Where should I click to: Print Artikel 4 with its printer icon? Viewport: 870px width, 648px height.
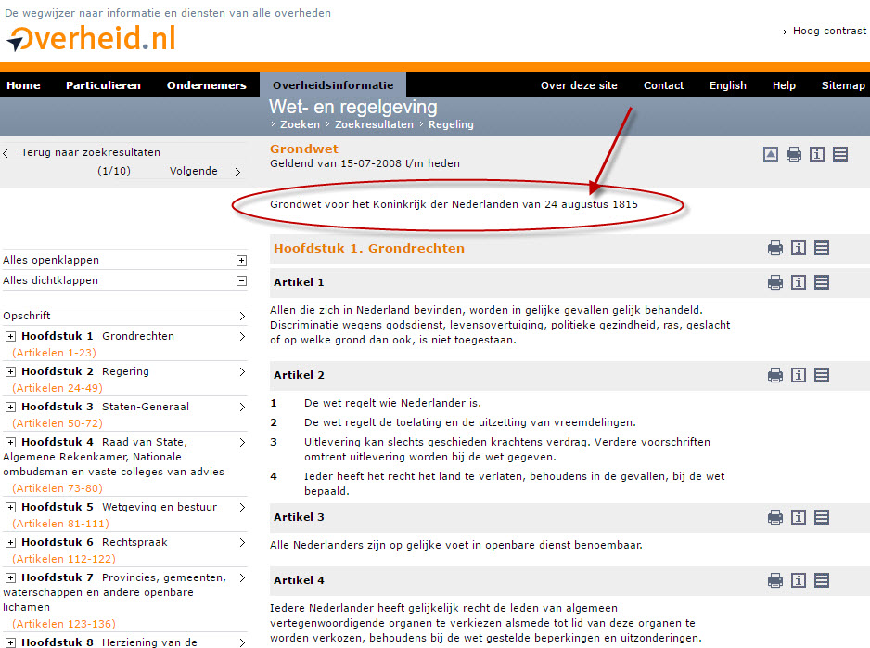(x=775, y=580)
